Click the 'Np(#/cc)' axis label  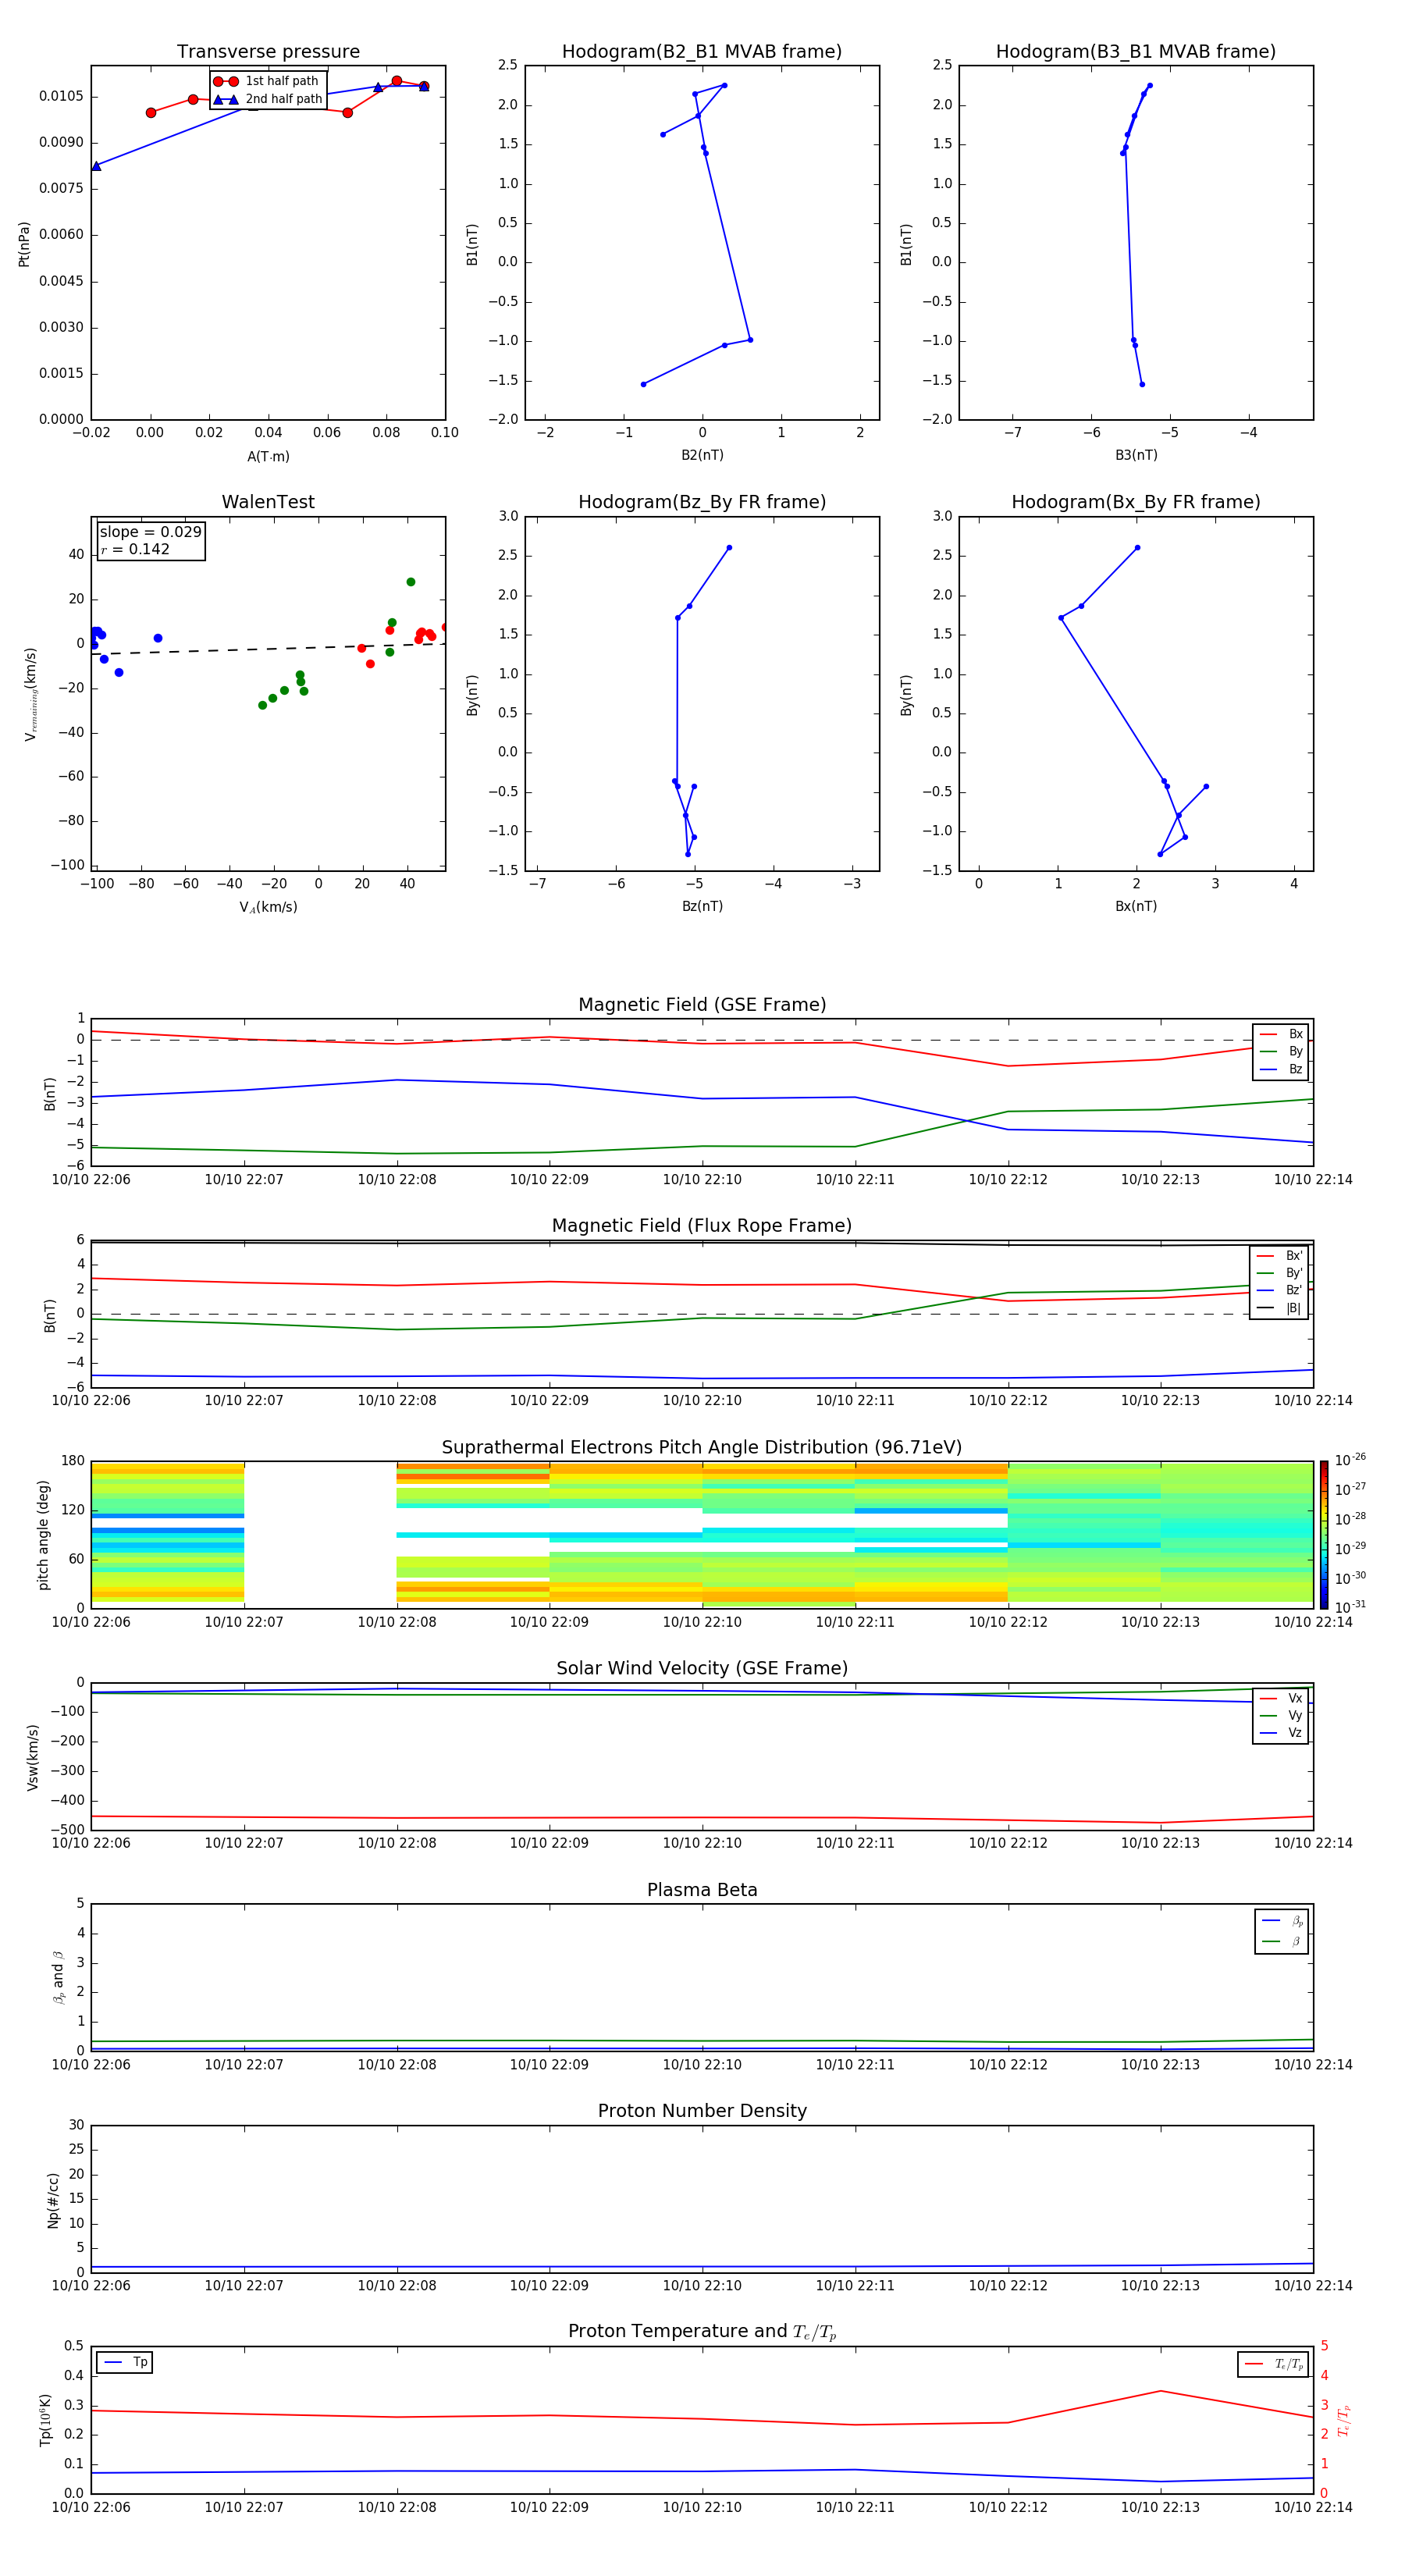click(x=53, y=2200)
